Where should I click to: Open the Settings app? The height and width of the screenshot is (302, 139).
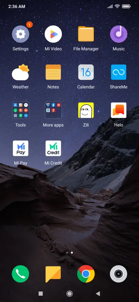click(x=21, y=34)
